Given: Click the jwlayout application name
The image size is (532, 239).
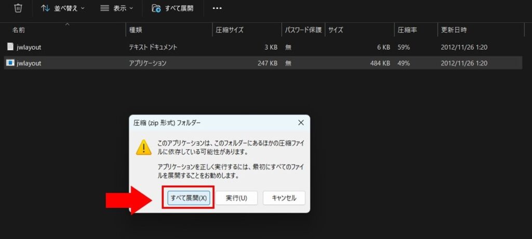Looking at the screenshot, I should coord(29,63).
